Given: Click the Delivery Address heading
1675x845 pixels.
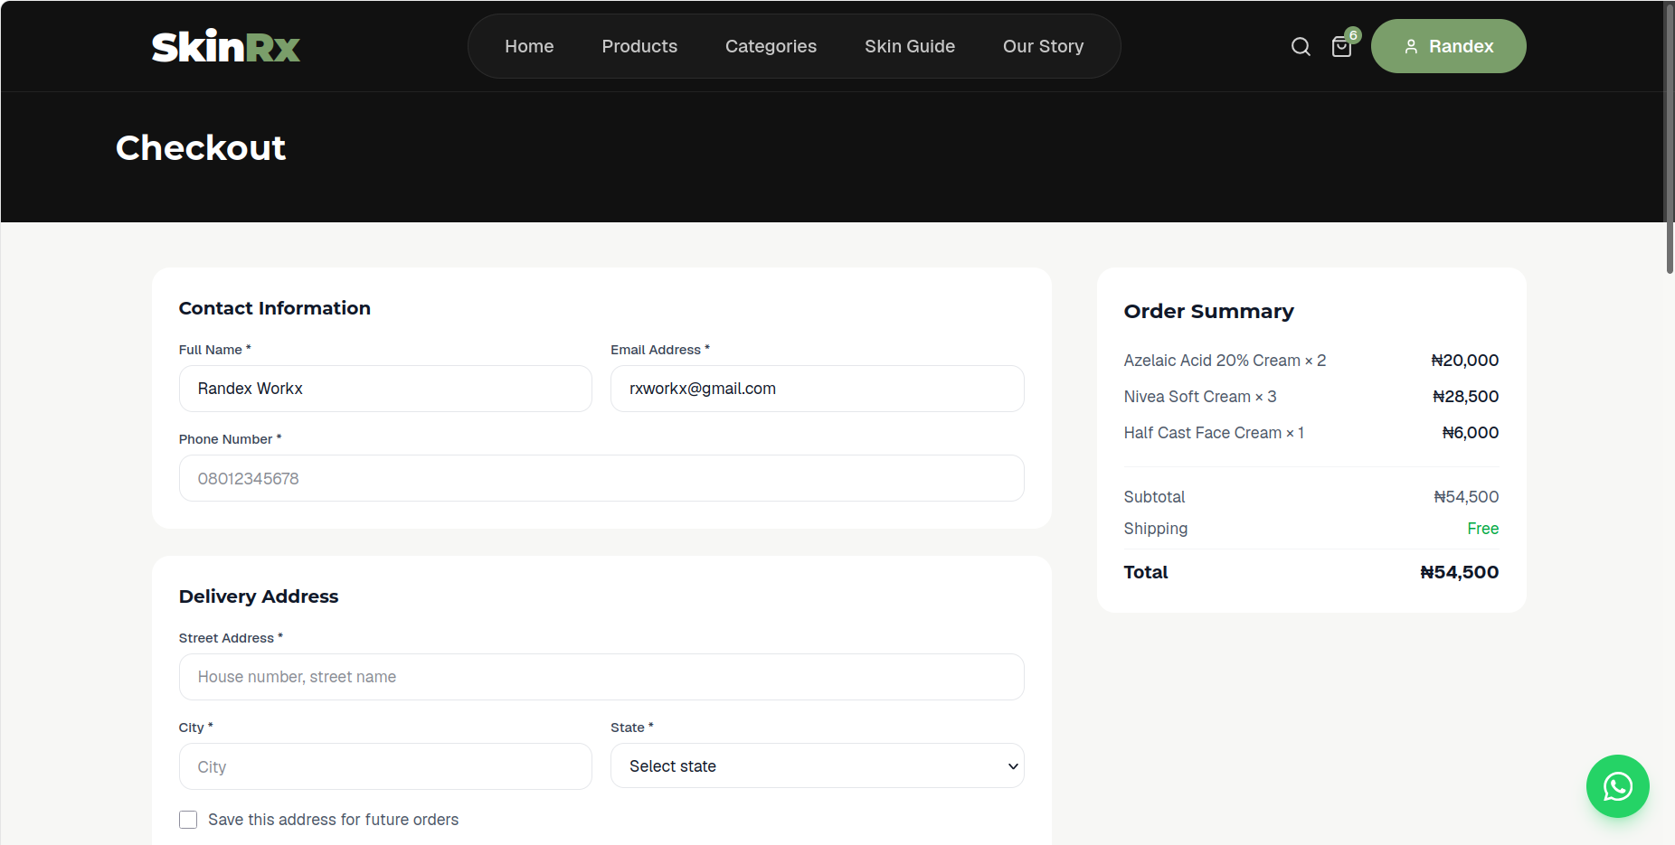Looking at the screenshot, I should (x=259, y=596).
